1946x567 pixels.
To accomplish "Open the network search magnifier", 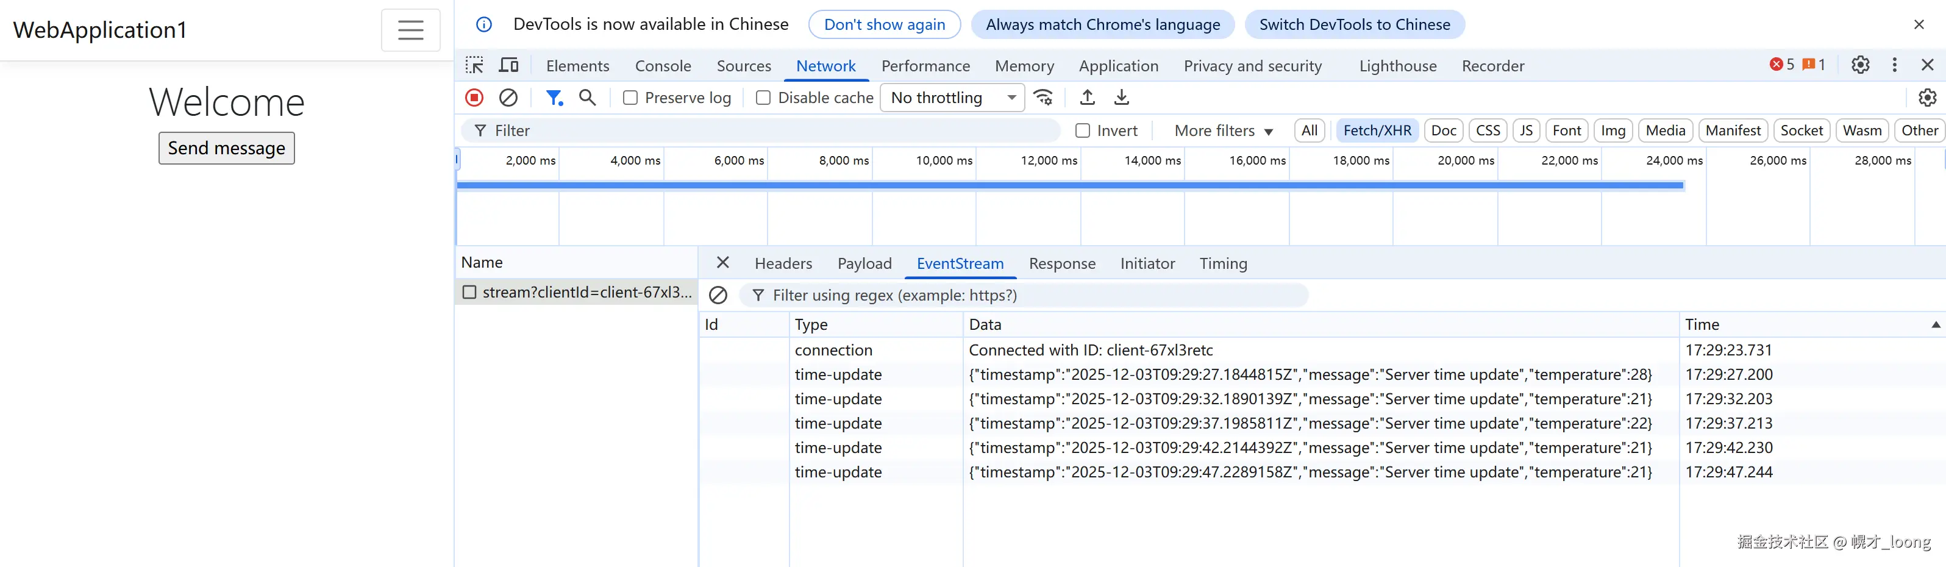I will 587,98.
